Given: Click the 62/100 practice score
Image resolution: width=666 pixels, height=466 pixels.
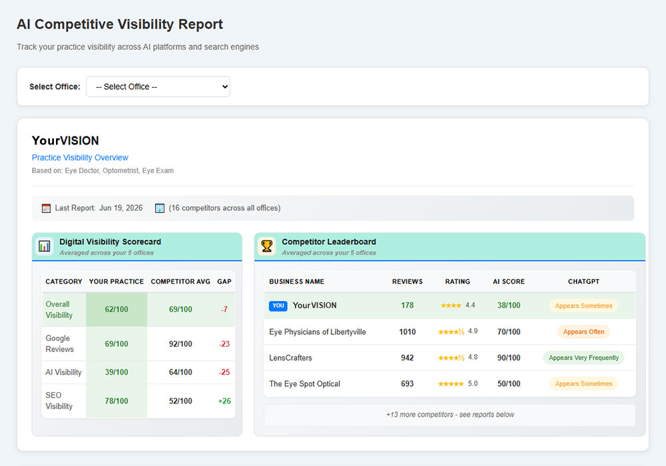Looking at the screenshot, I should tap(117, 310).
